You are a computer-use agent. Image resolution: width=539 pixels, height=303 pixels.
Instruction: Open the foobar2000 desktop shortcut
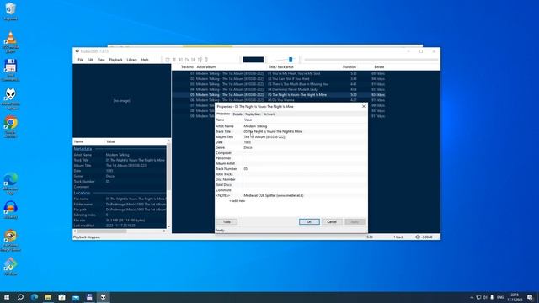[11, 98]
